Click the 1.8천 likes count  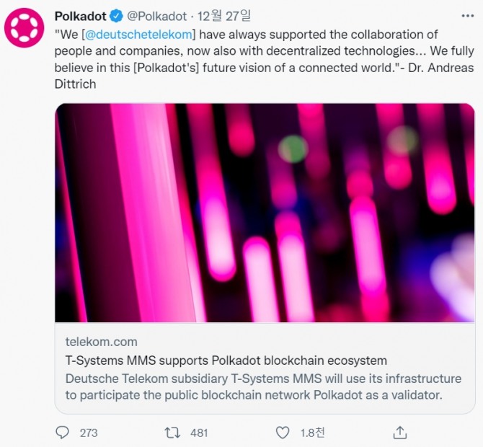312,433
